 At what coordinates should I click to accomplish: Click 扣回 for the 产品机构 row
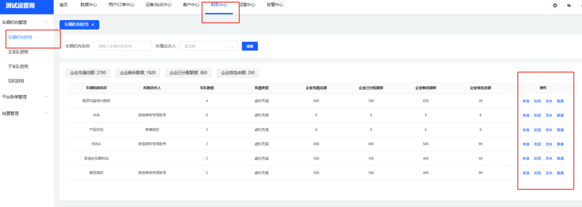click(x=537, y=130)
